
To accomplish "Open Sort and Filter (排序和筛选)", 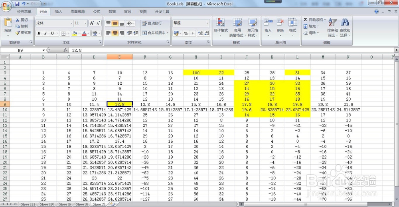I will coord(333,28).
